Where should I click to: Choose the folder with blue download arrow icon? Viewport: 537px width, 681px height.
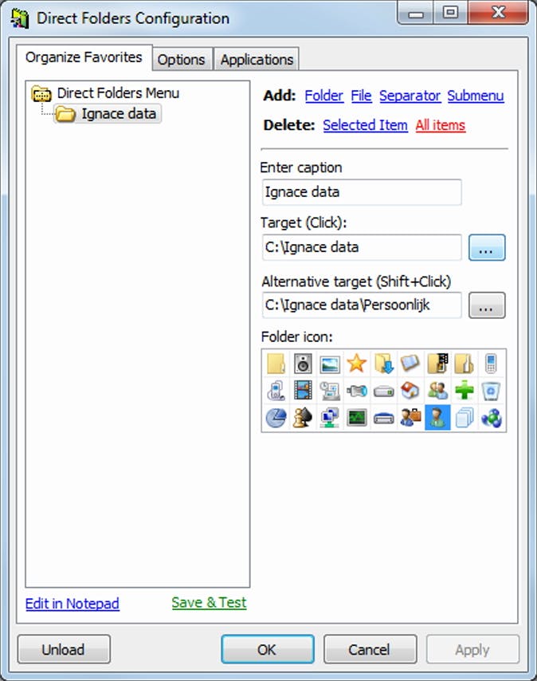point(383,364)
